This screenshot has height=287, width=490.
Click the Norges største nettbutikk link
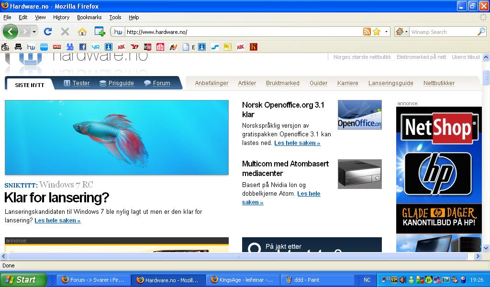tap(362, 57)
